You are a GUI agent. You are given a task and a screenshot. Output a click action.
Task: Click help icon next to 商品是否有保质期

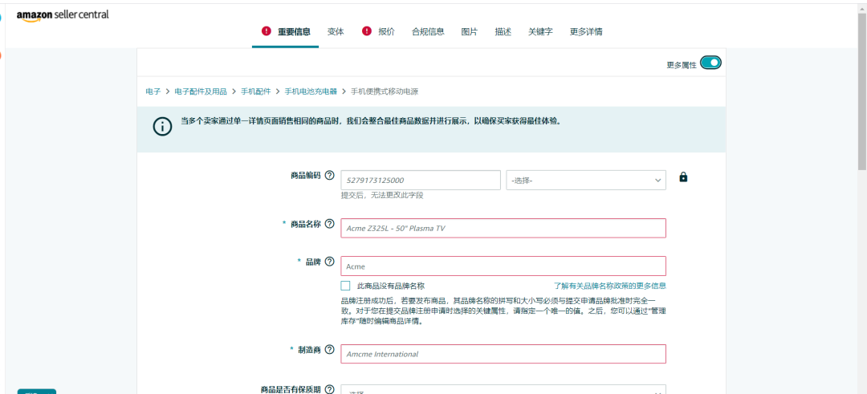coord(330,389)
